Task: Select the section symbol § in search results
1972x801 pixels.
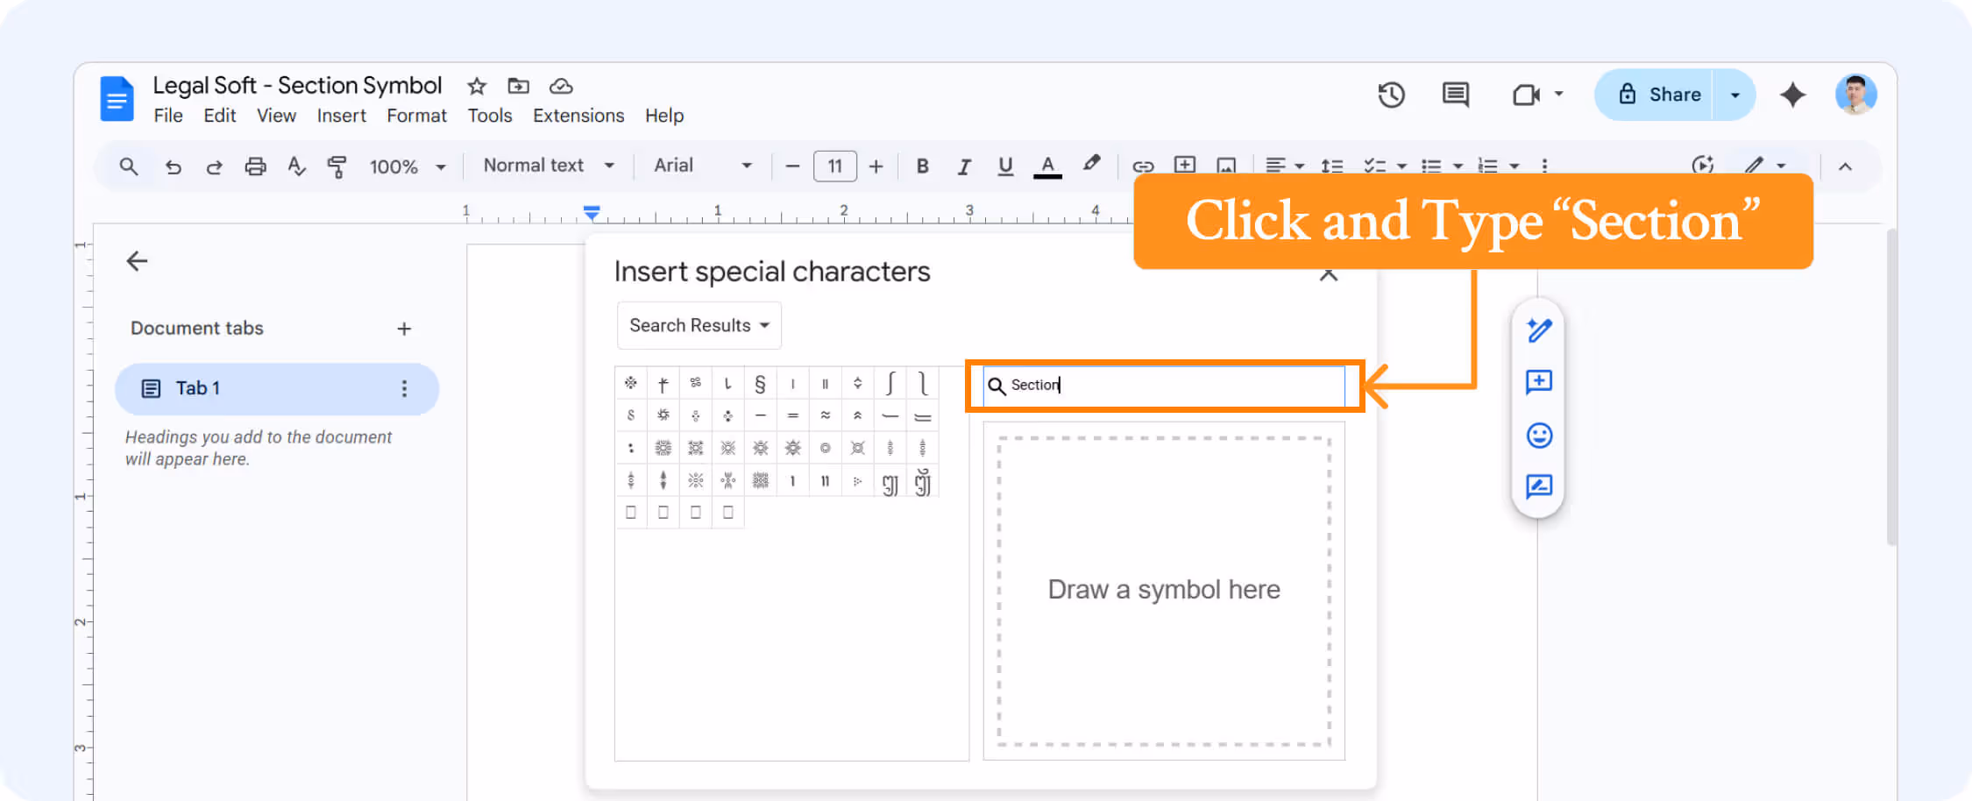Action: coord(760,383)
